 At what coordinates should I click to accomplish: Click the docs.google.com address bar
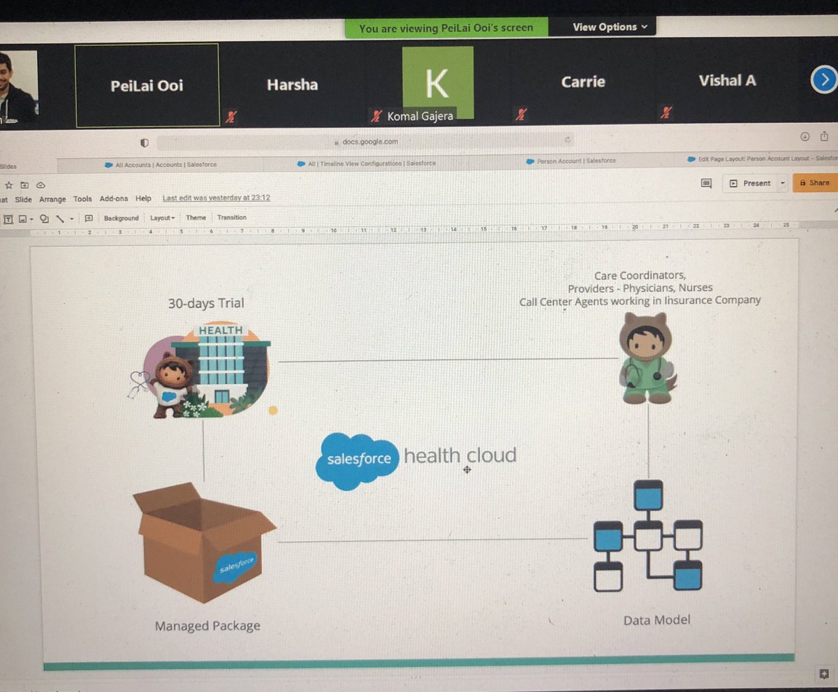pyautogui.click(x=367, y=142)
